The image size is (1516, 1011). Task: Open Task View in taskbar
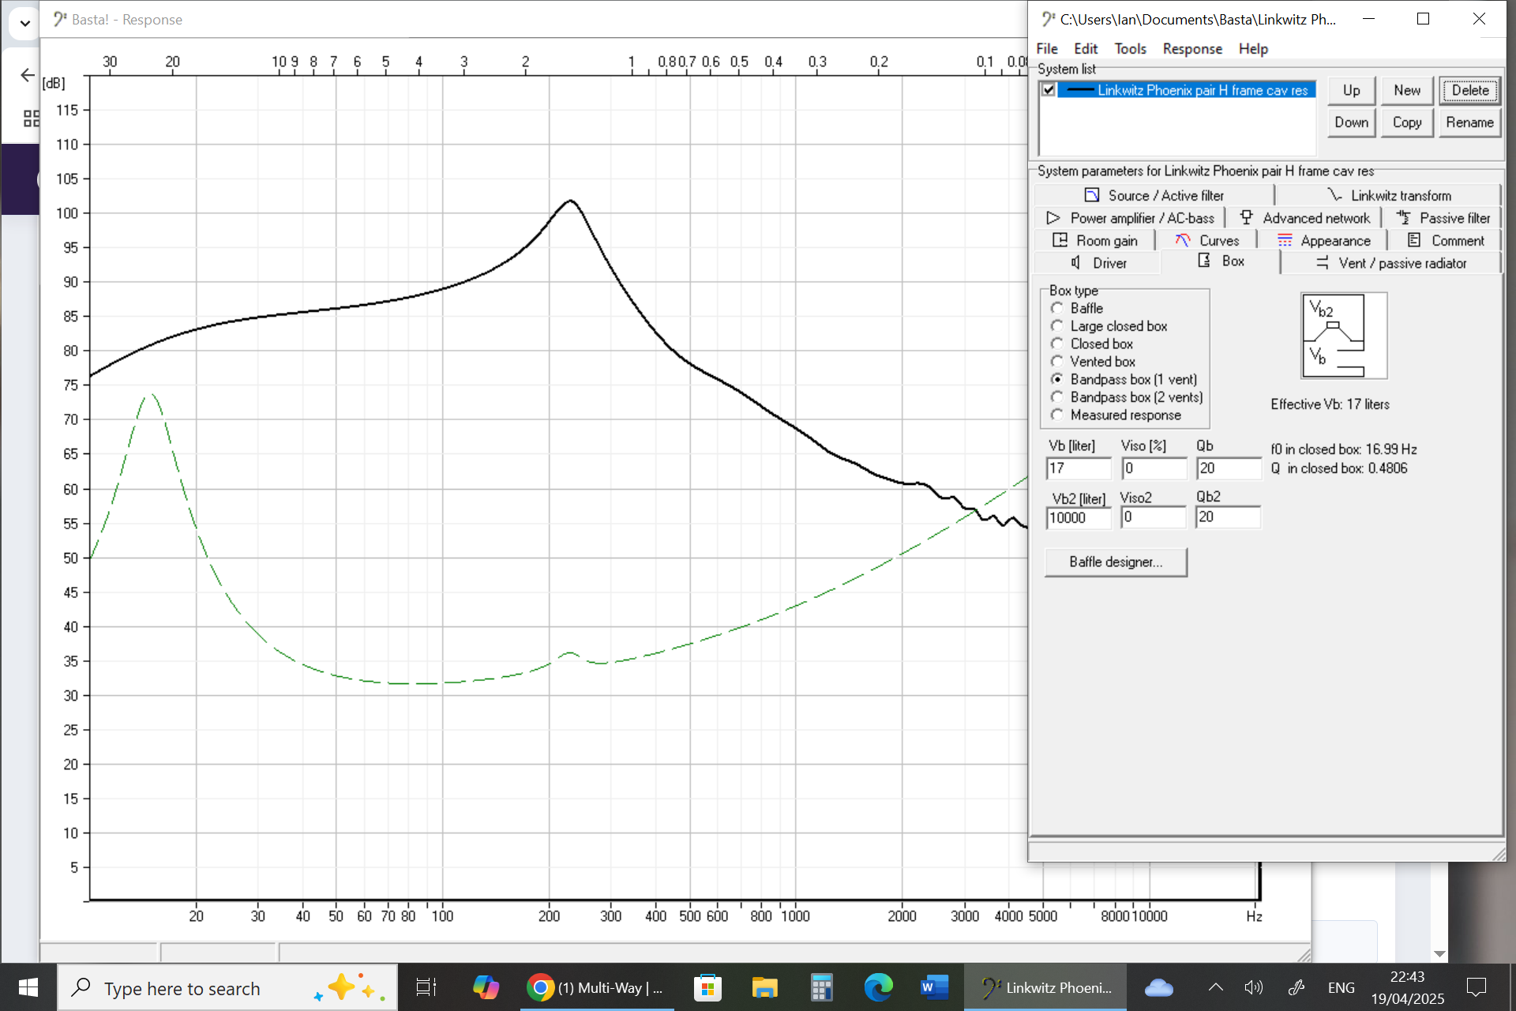tap(426, 987)
